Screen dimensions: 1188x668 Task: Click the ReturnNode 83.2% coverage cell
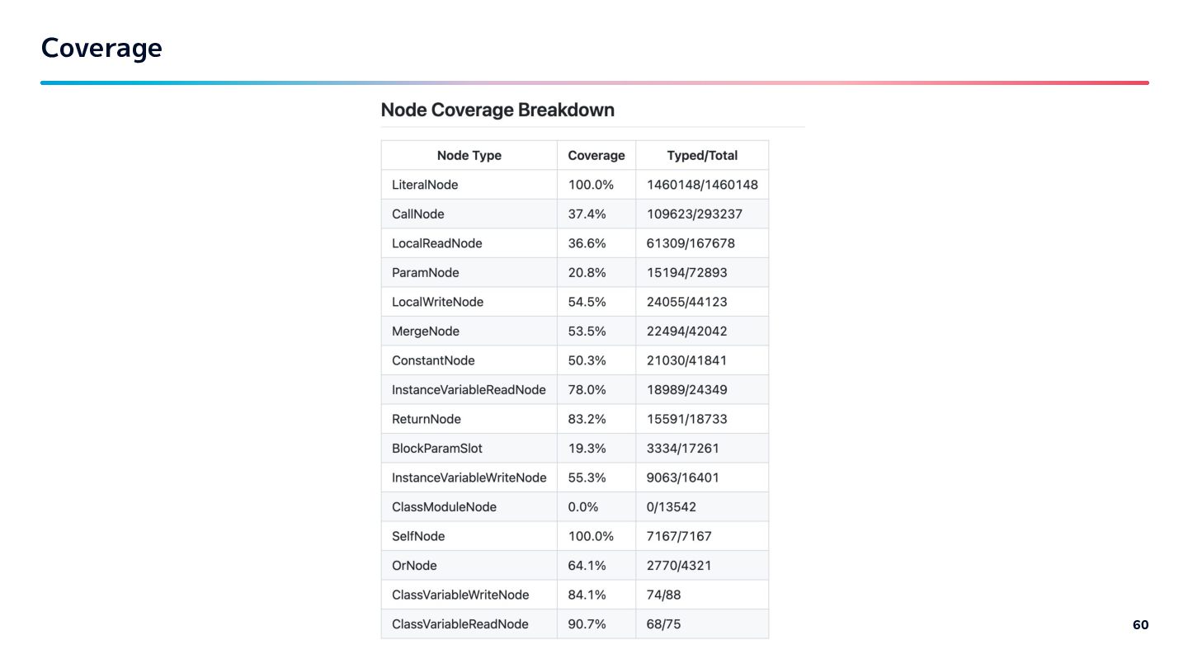click(x=587, y=419)
